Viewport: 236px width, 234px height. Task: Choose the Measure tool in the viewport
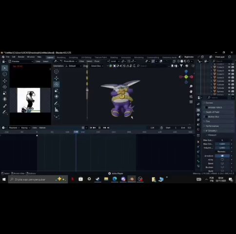[x=57, y=110]
